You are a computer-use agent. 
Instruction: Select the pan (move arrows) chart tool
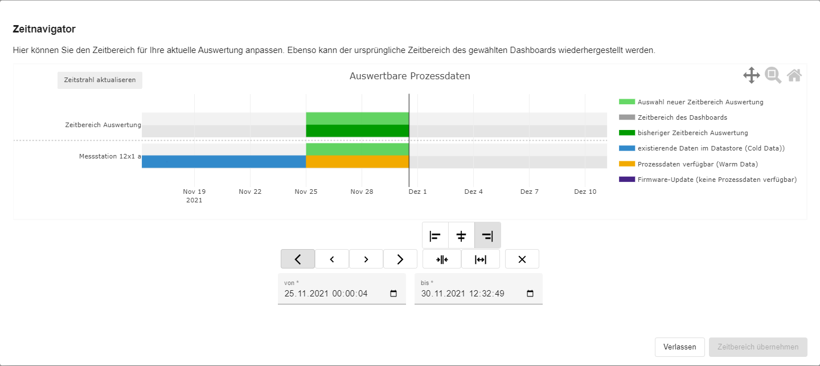(x=751, y=75)
